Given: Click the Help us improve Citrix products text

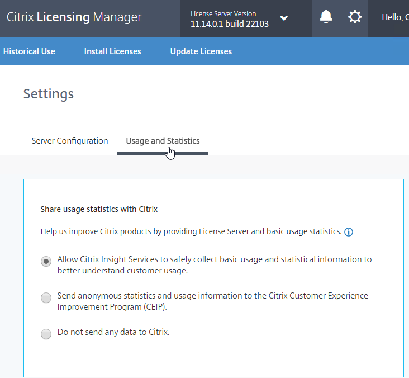Looking at the screenshot, I should click(191, 231).
